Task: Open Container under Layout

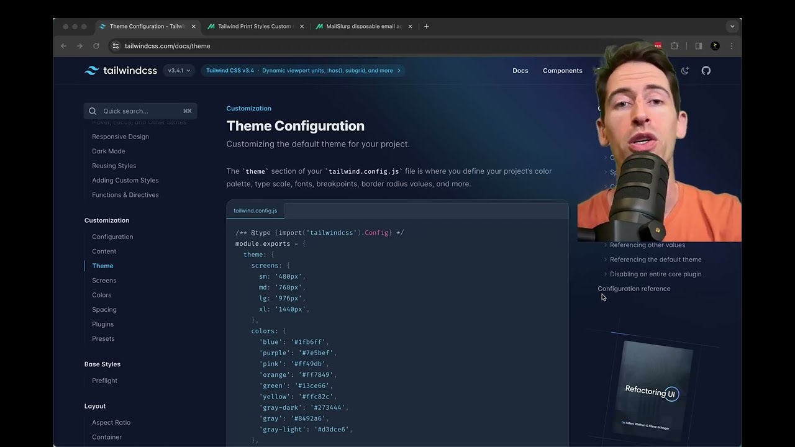Action: 107,437
